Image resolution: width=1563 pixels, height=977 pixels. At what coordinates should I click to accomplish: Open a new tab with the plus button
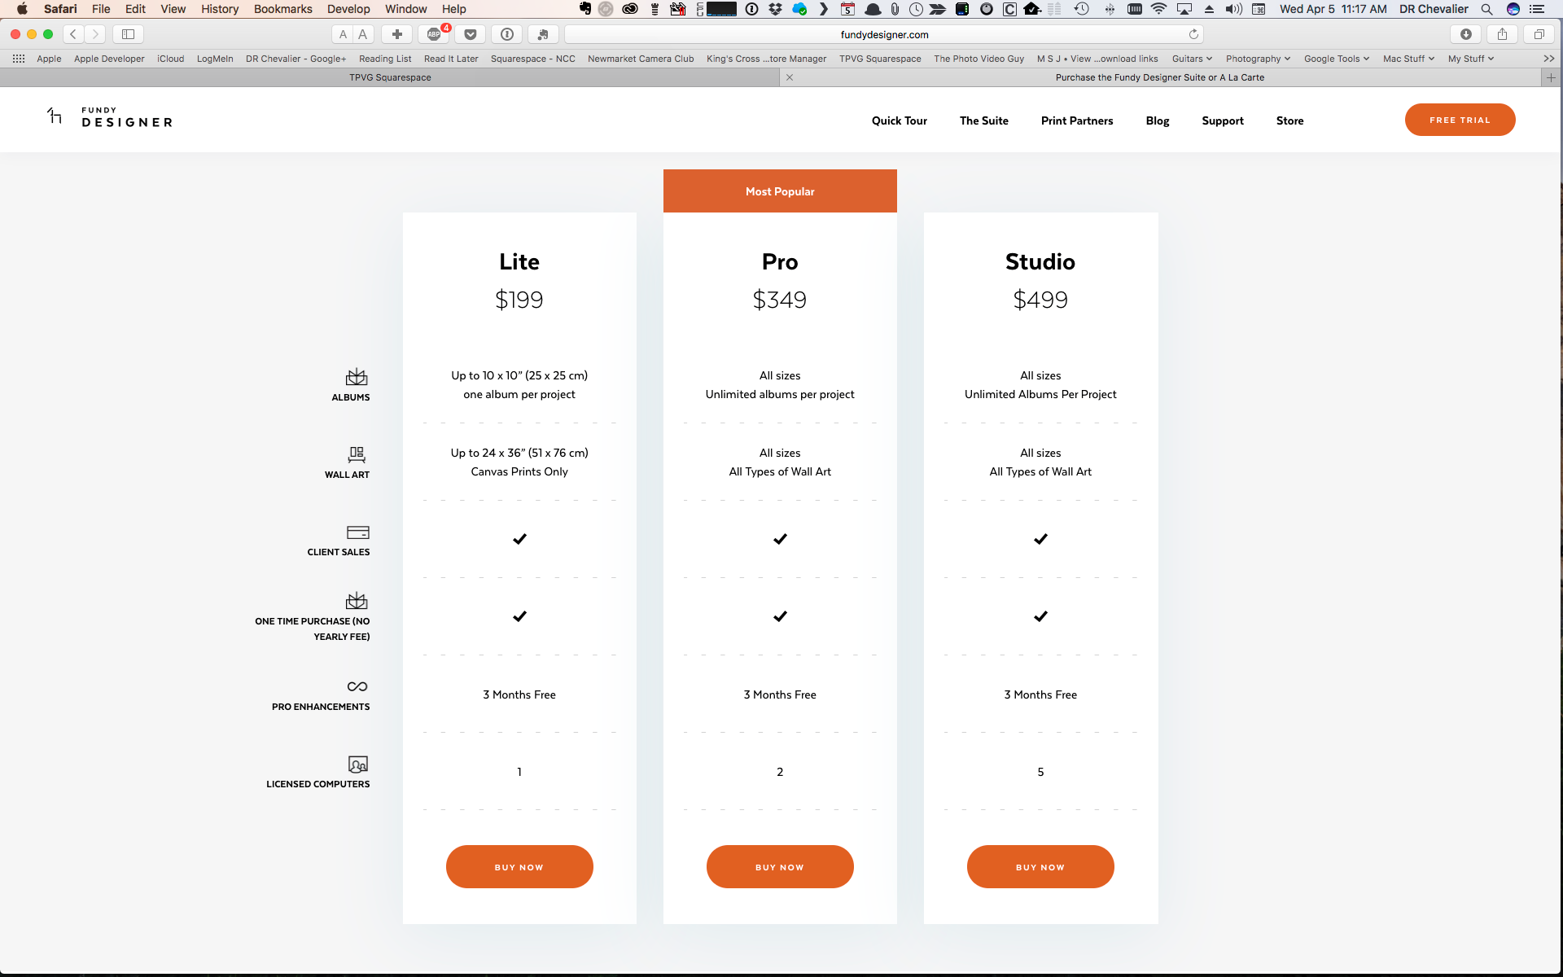point(1552,77)
